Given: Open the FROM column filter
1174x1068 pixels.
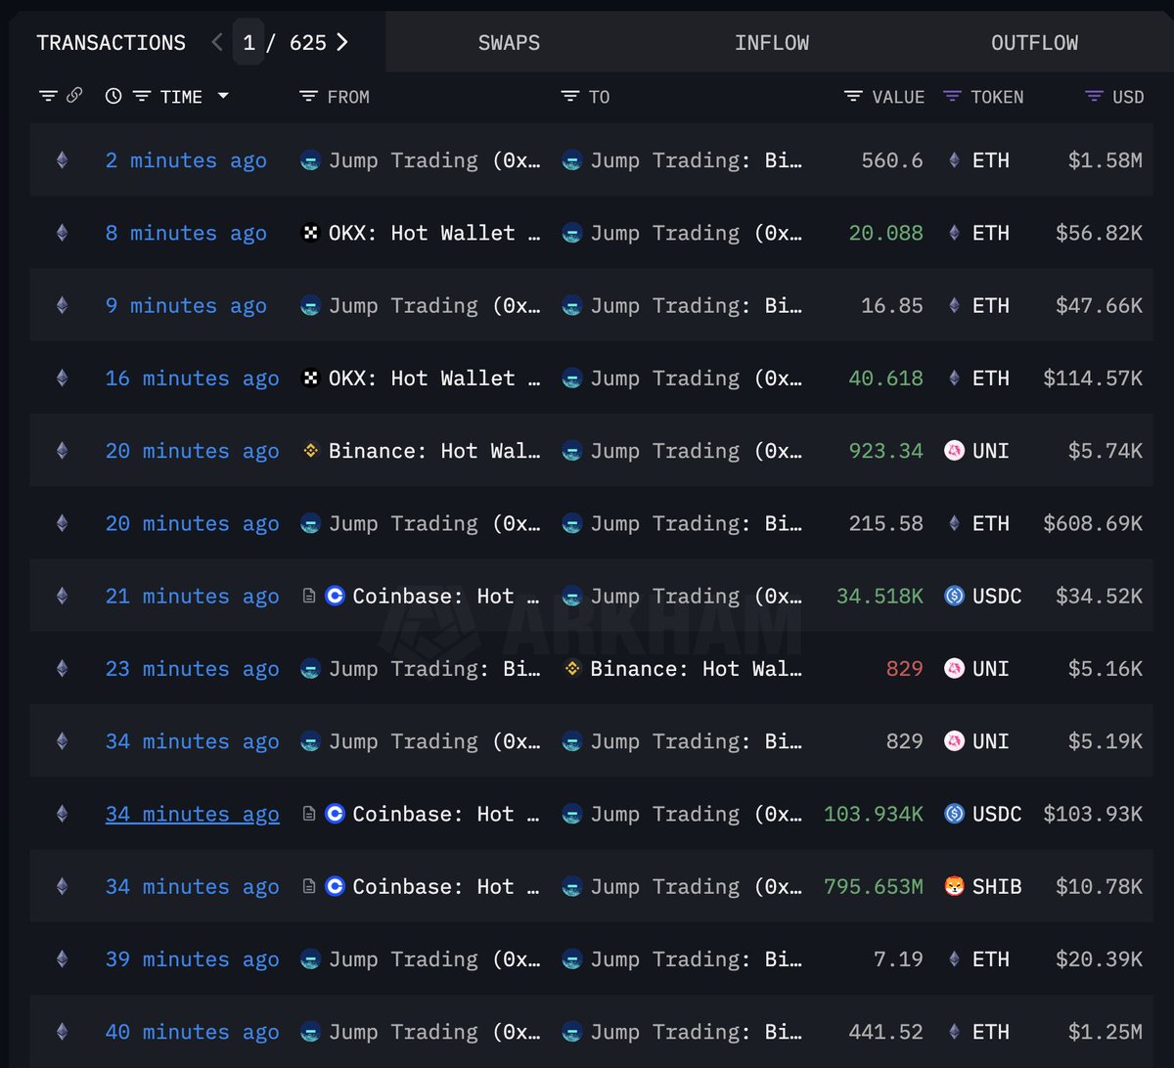Looking at the screenshot, I should [x=308, y=96].
